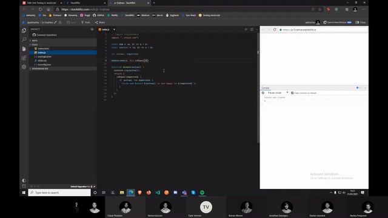Click the project panel header action icon
The image size is (388, 218).
[92, 30]
